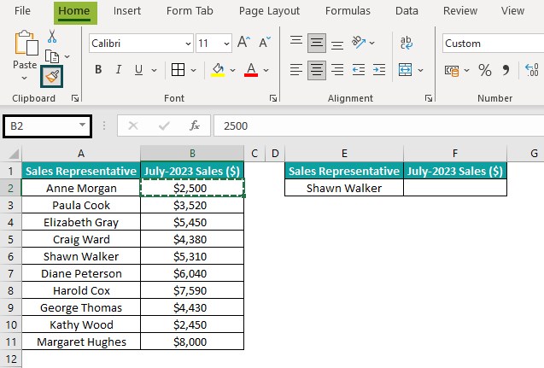
Task: Switch to the Form Tab
Action: click(x=190, y=11)
